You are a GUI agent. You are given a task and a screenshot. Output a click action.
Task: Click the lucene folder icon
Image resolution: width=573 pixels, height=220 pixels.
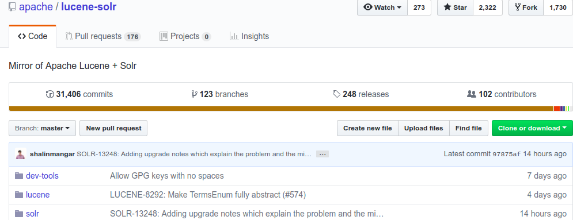click(x=19, y=195)
